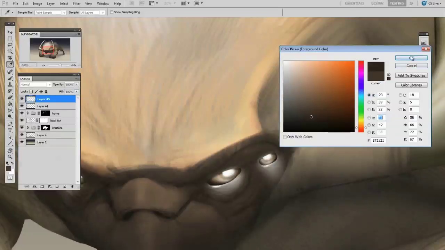Select the Eraser tool
This screenshot has width=445, height=250.
pyautogui.click(x=10, y=97)
